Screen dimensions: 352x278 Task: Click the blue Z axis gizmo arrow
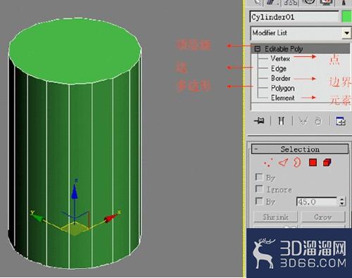point(75,192)
